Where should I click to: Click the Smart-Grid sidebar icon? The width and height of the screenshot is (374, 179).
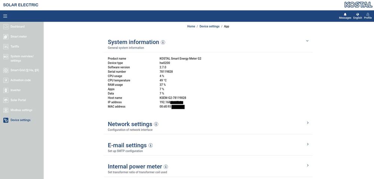click(6, 70)
